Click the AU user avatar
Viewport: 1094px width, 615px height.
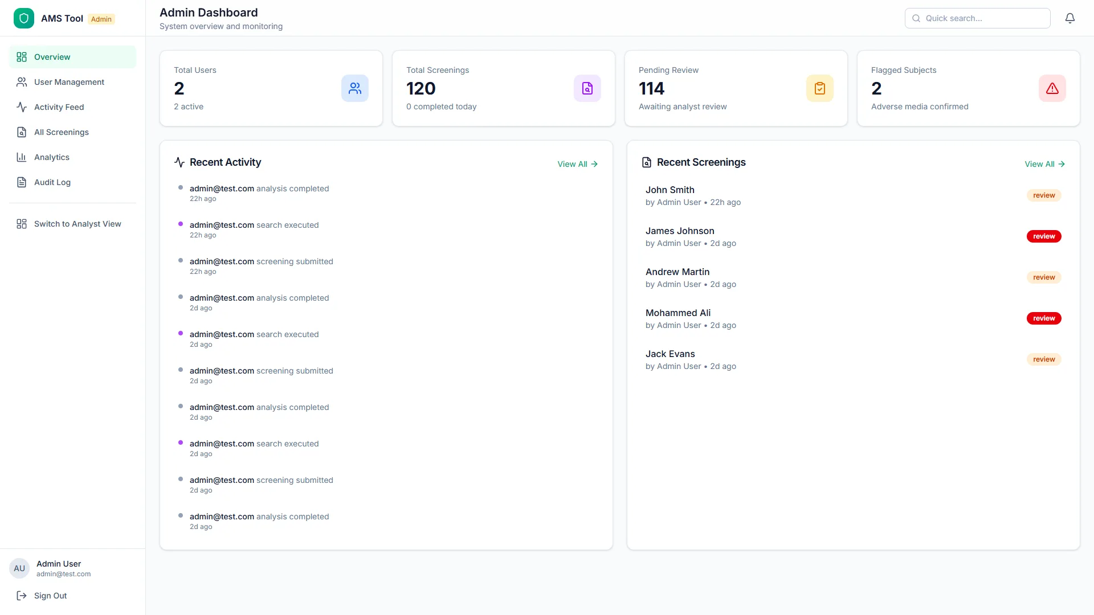[19, 568]
